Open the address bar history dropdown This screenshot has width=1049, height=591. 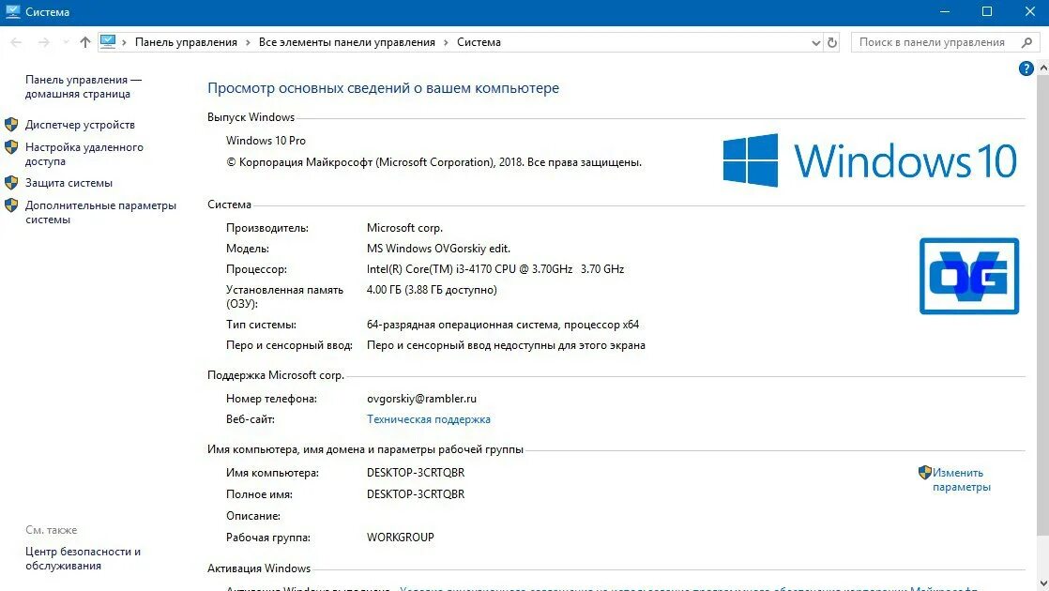815,43
